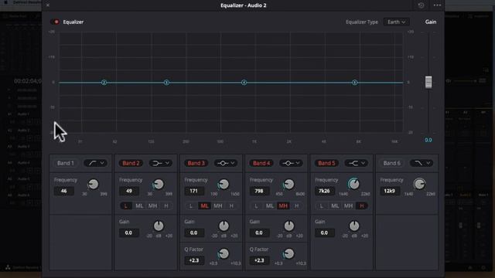
Task: Select MH range for Band 2
Action: (x=153, y=206)
